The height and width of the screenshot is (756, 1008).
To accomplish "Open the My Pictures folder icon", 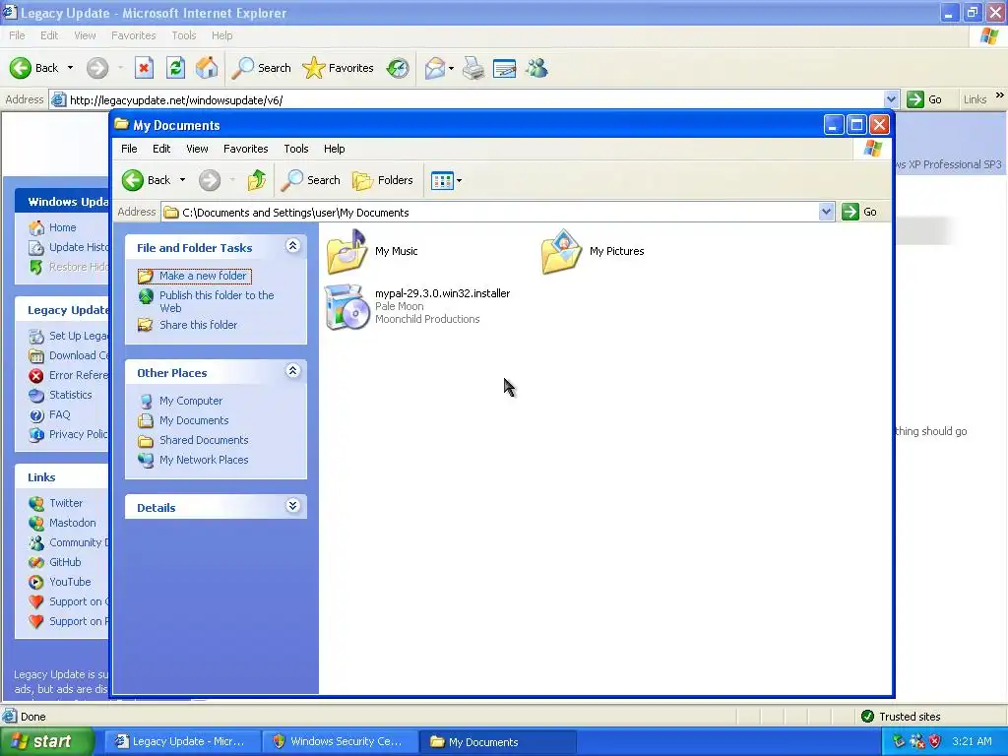I will (x=561, y=251).
